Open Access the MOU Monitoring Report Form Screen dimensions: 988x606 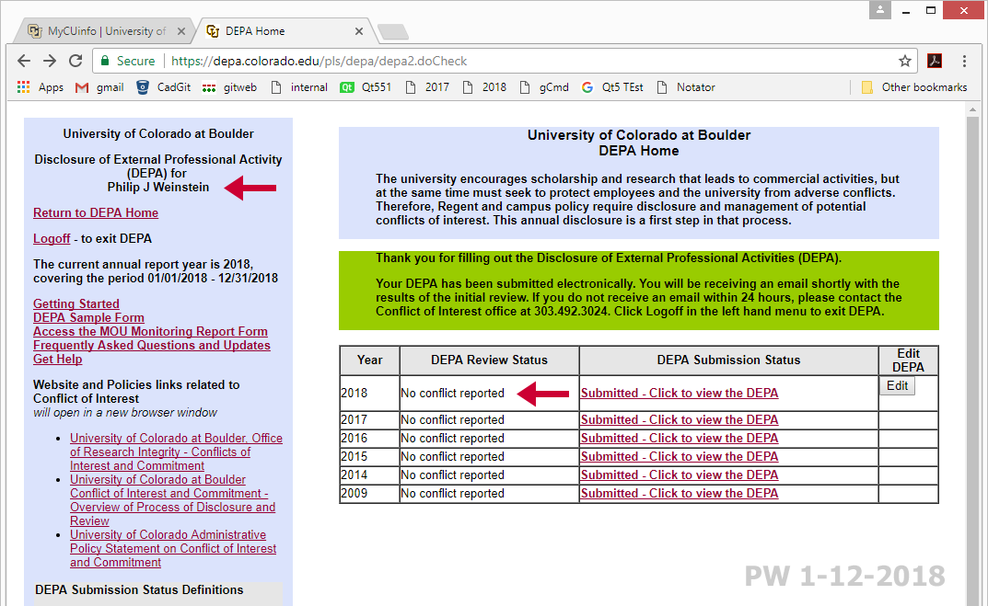tap(151, 332)
